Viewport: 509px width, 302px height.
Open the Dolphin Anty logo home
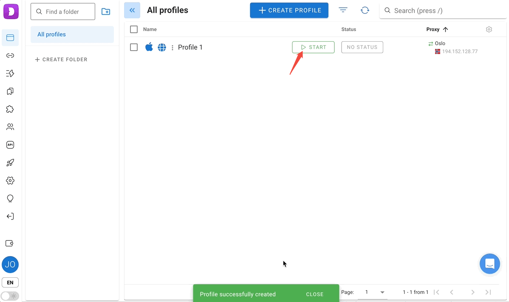pyautogui.click(x=11, y=11)
